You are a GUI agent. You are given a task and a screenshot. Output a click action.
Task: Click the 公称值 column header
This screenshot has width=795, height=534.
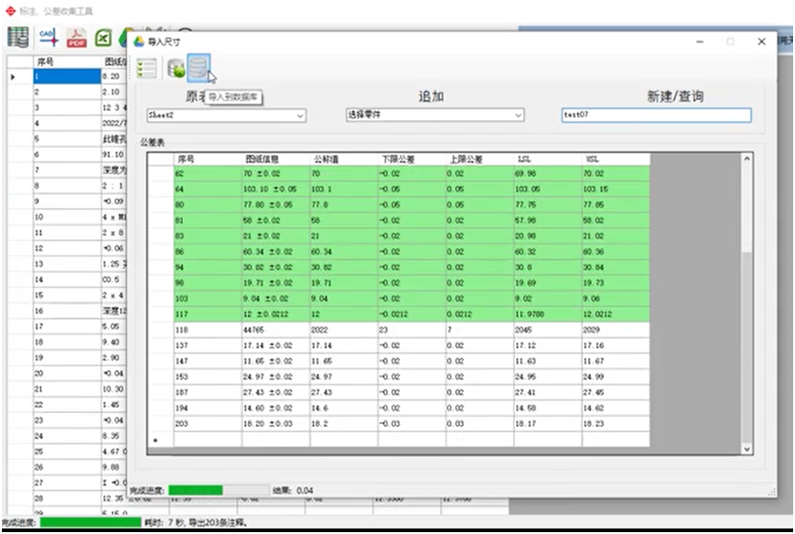click(x=344, y=158)
